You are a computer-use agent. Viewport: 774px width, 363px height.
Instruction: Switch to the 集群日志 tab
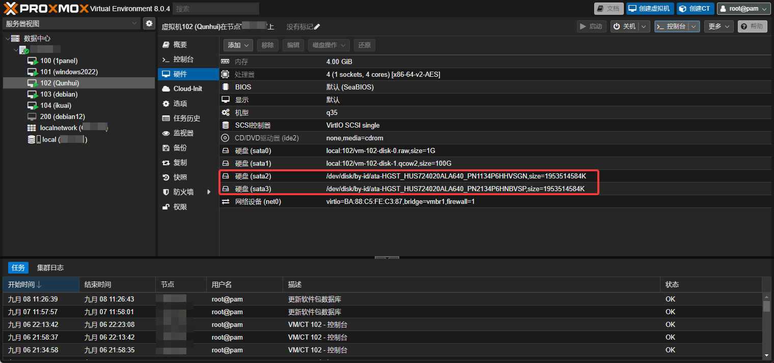pos(50,267)
